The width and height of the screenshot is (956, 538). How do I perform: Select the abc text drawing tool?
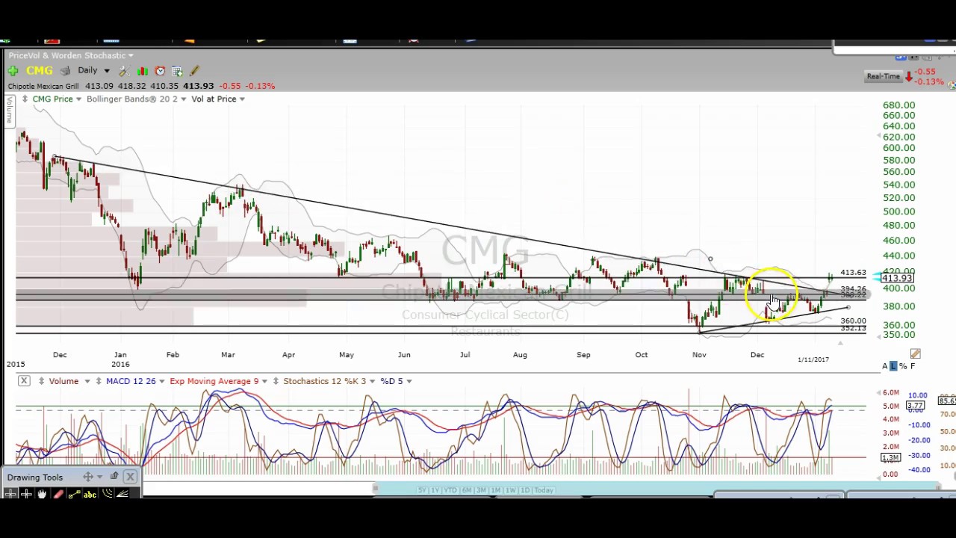[90, 494]
